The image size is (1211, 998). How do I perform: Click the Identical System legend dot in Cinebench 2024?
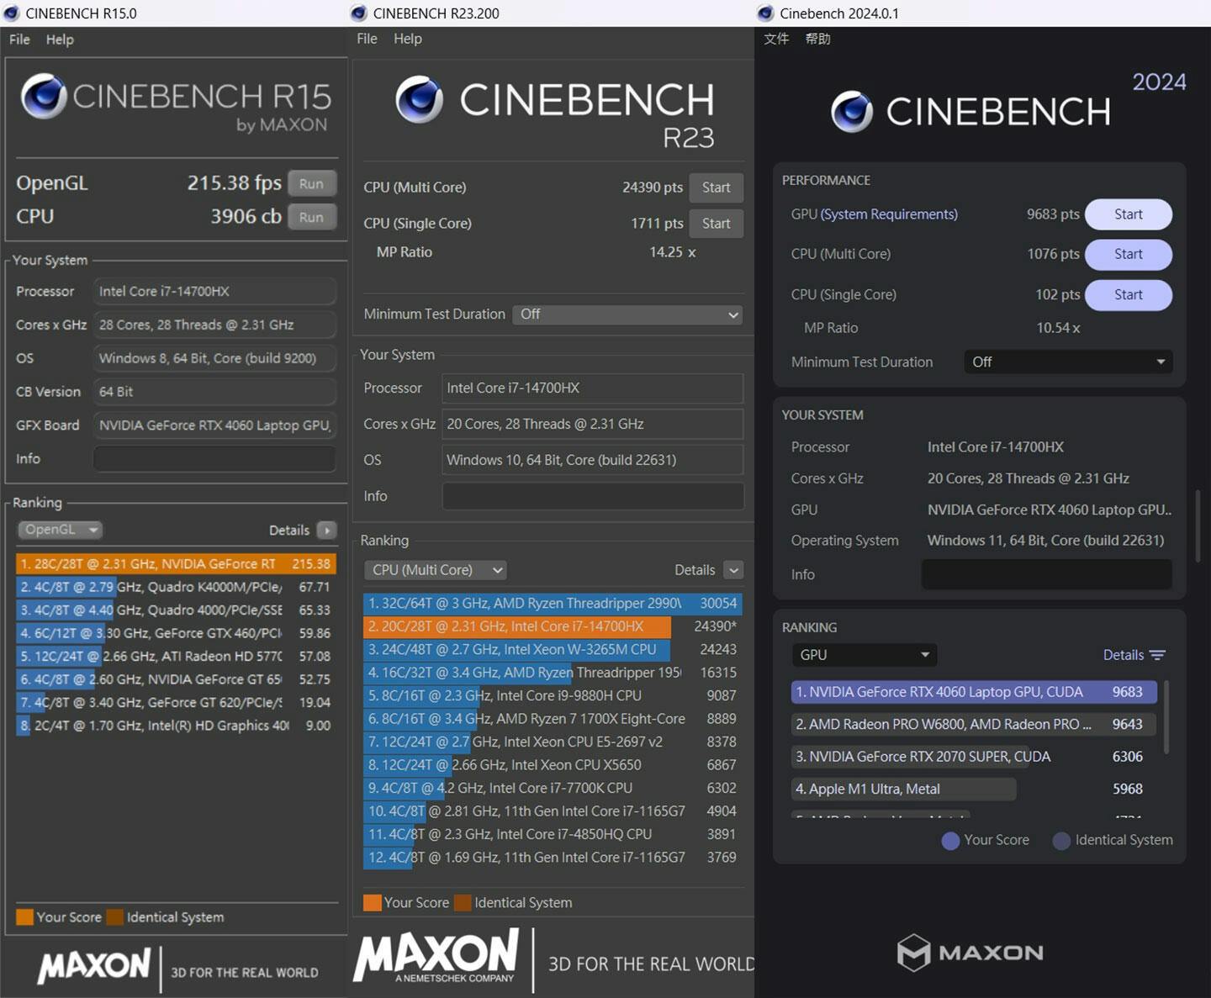coord(1061,841)
